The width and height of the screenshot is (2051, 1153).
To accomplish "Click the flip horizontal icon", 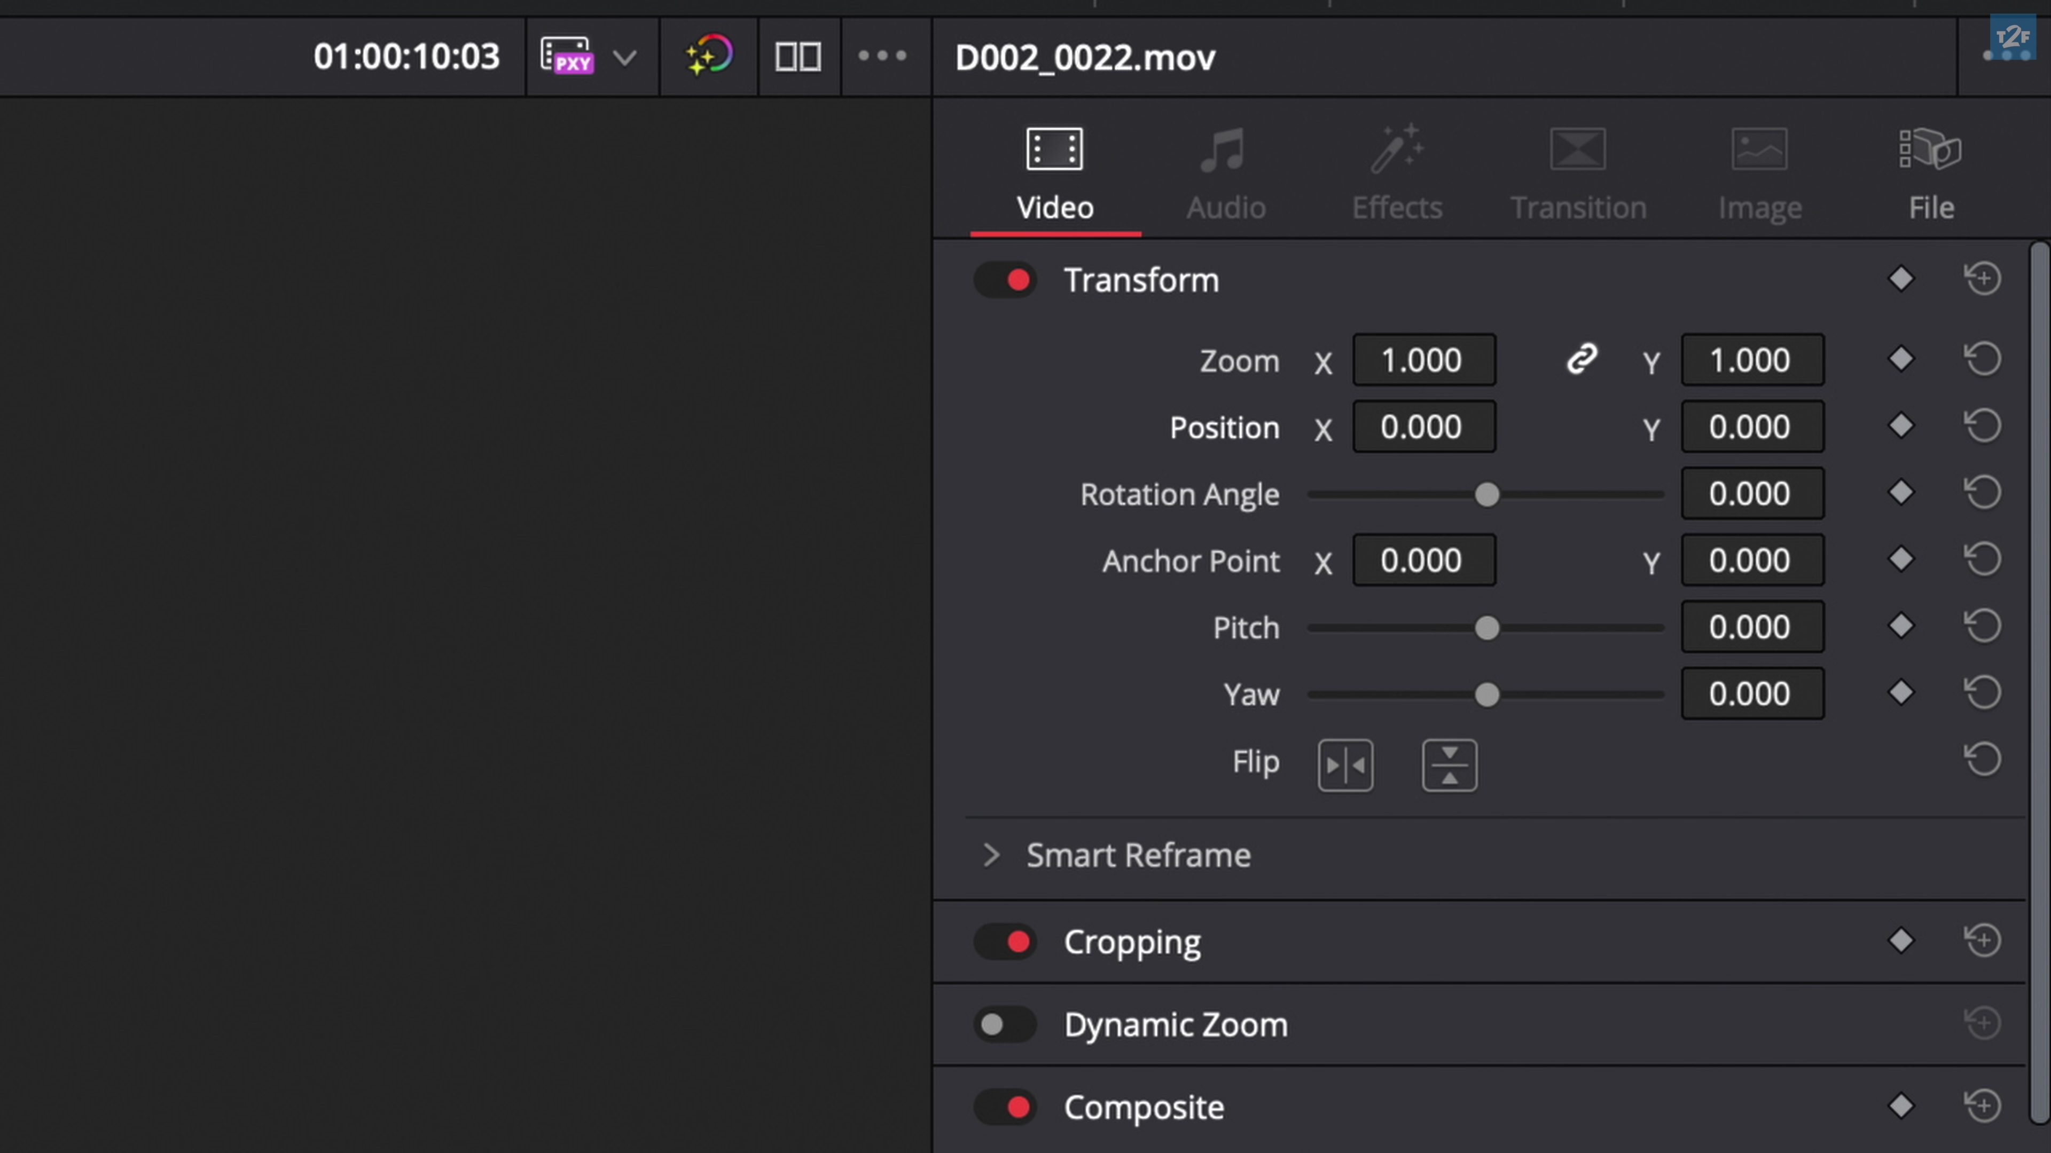I will tap(1345, 765).
